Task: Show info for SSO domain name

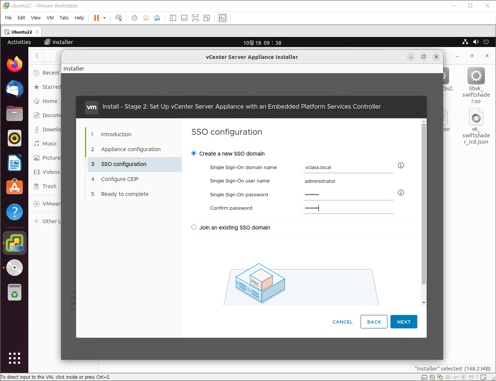Action: point(401,165)
